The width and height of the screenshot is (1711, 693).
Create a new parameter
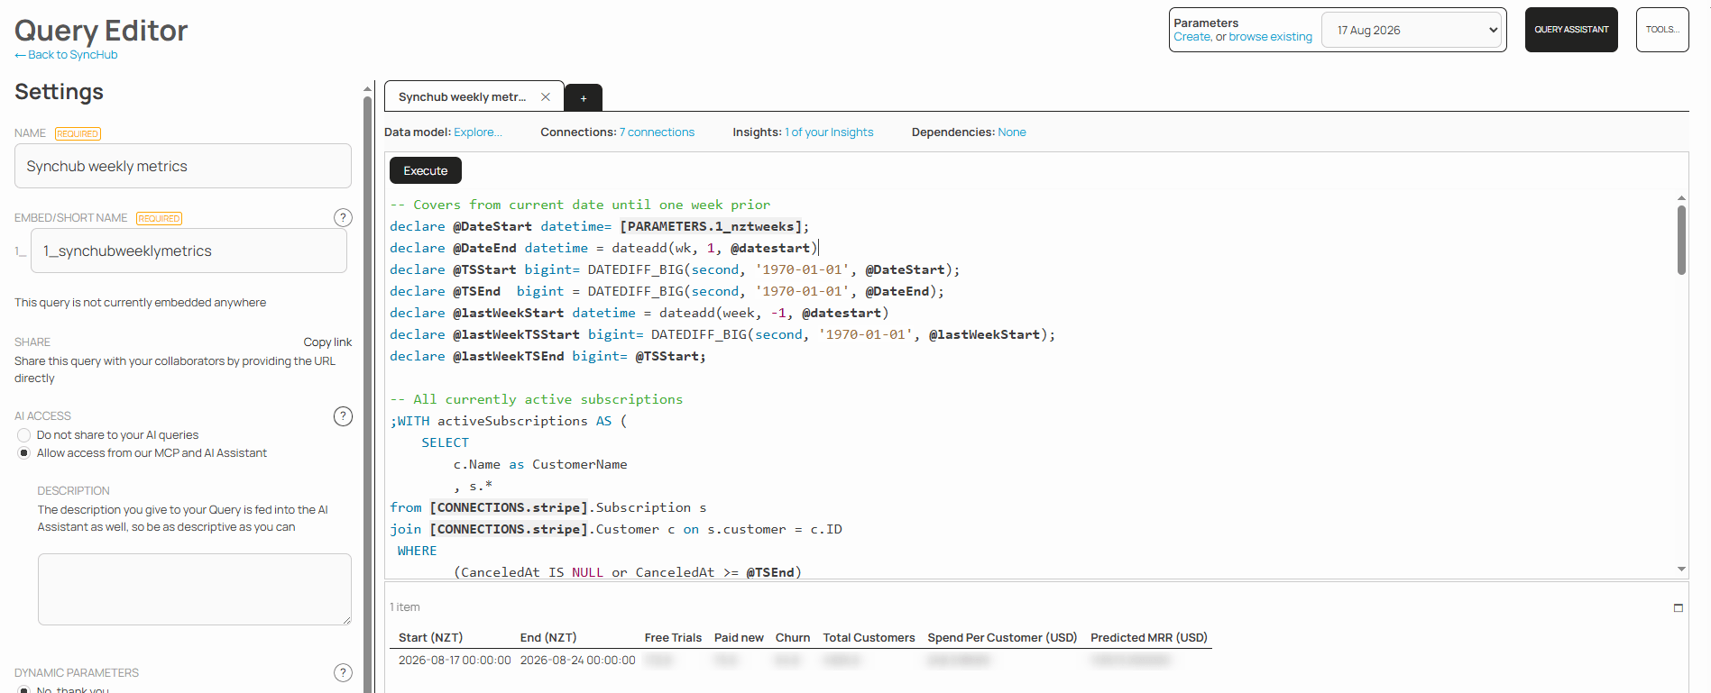[x=1191, y=37]
